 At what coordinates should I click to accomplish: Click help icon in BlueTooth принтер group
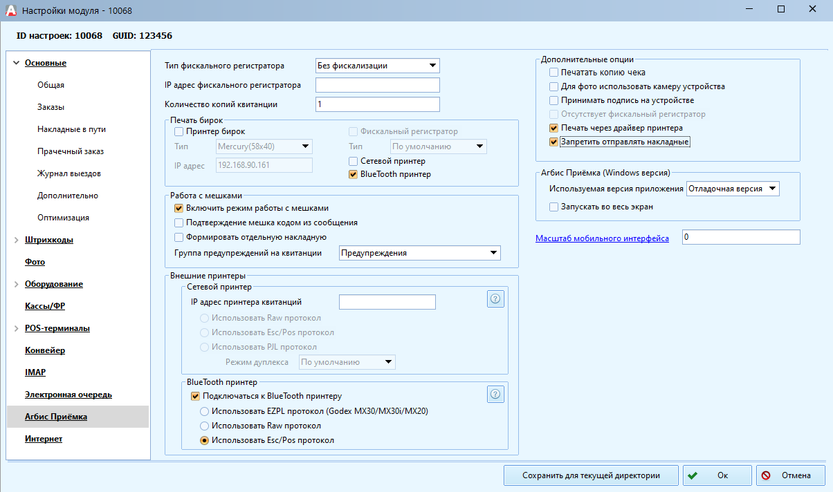click(x=495, y=394)
